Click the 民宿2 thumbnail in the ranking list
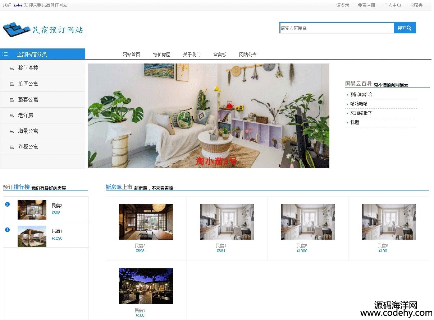Viewport: 434px width, 320px height. click(32, 210)
